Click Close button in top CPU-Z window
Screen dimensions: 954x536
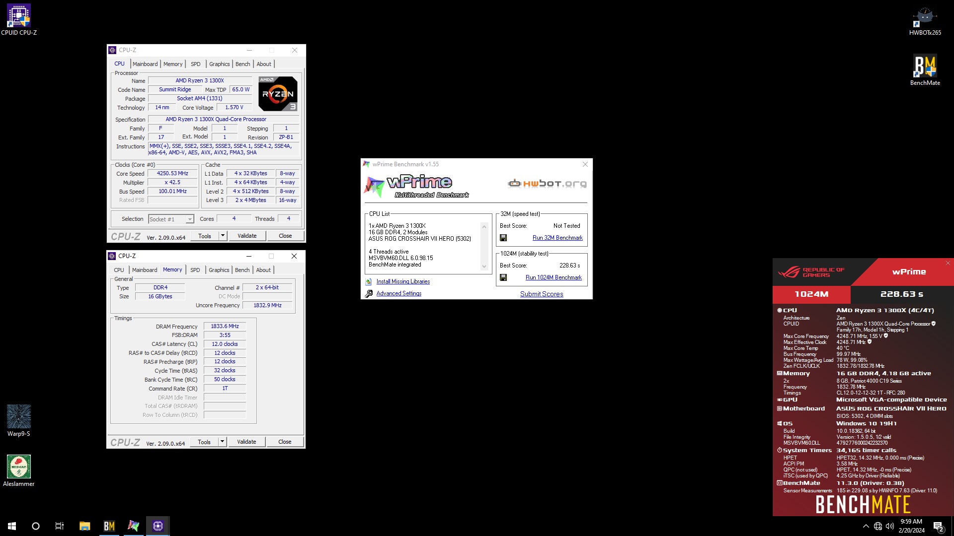(x=285, y=236)
